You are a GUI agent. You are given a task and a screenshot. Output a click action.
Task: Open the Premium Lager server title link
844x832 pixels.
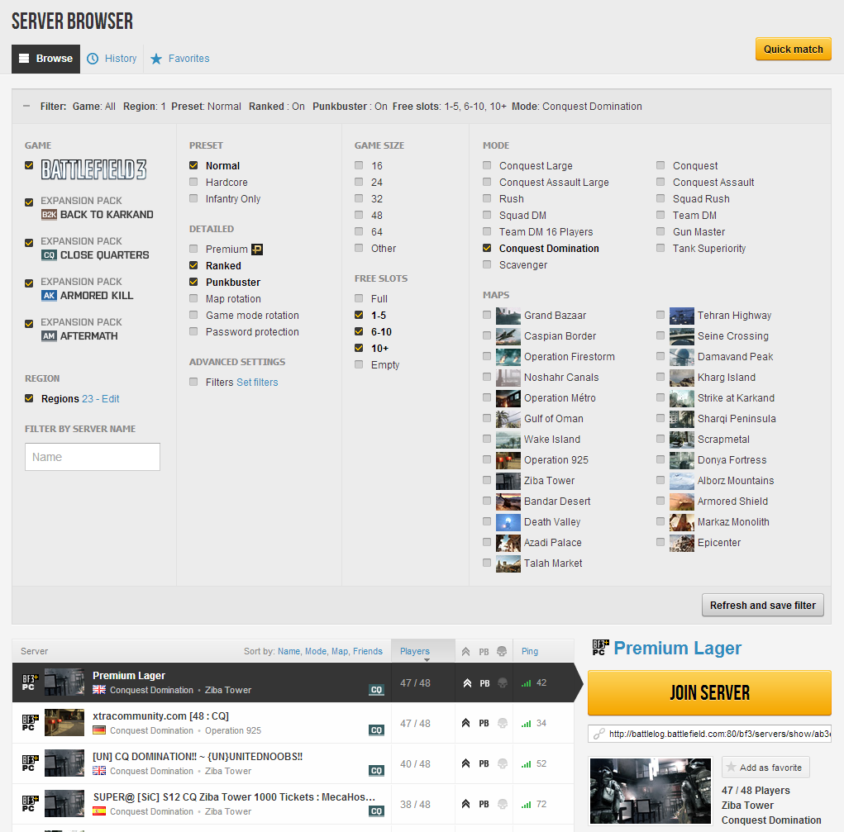(677, 648)
